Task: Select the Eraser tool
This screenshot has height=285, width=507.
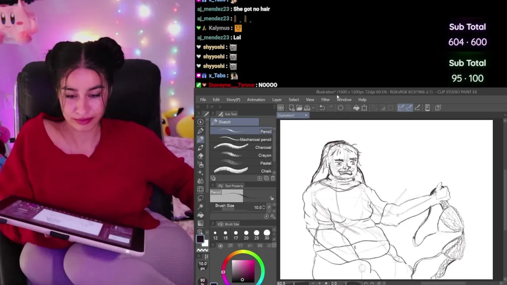Action: pyautogui.click(x=200, y=156)
